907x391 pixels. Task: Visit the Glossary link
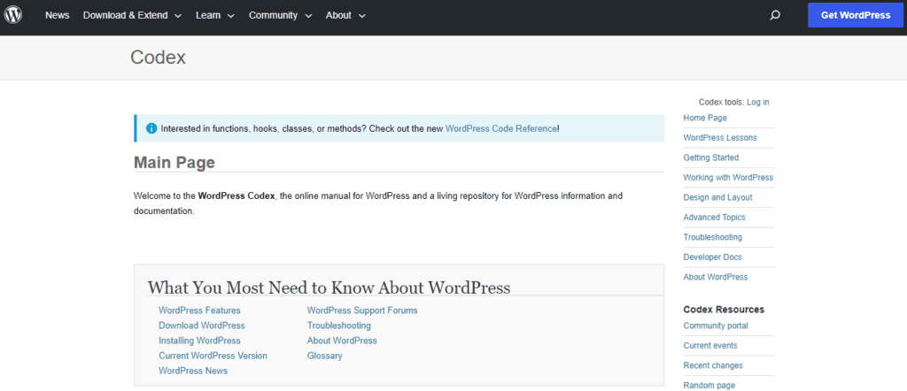324,356
